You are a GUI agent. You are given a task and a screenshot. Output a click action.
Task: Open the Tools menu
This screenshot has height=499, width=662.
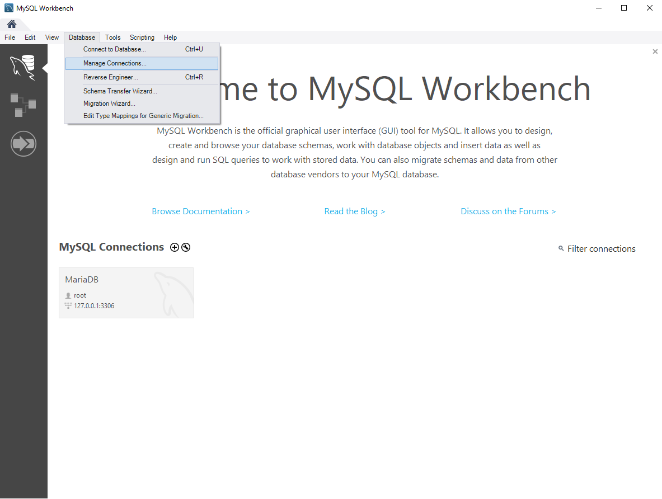pyautogui.click(x=112, y=37)
